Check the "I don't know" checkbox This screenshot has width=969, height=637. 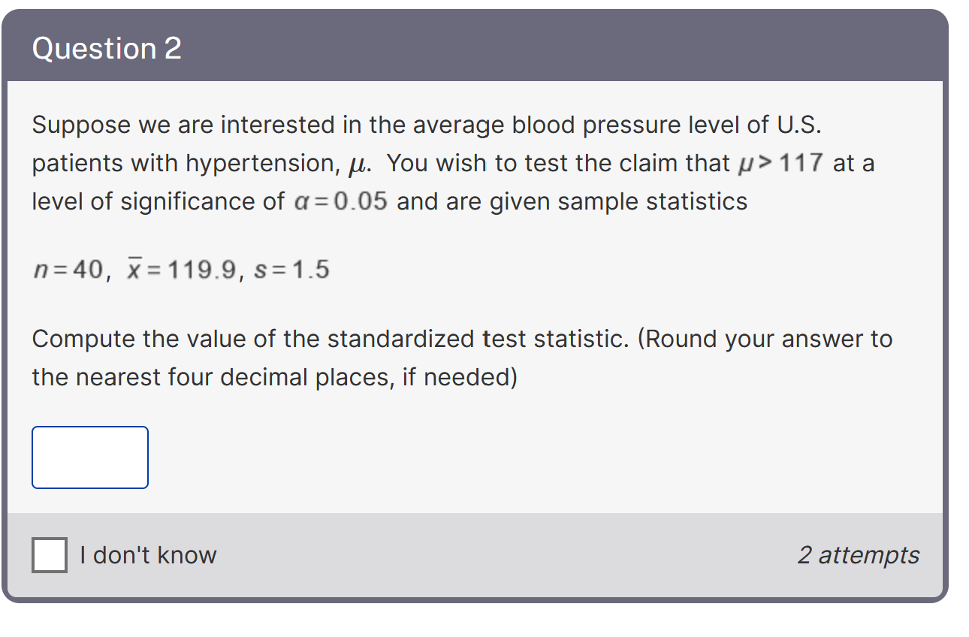tap(50, 555)
